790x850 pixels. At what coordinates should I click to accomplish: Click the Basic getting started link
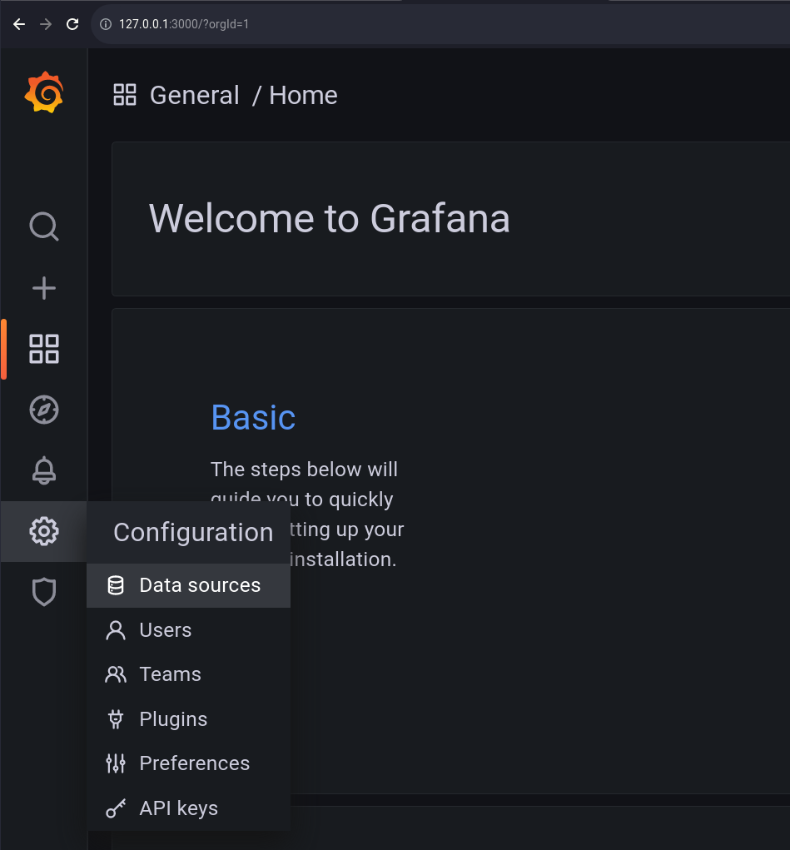[253, 417]
